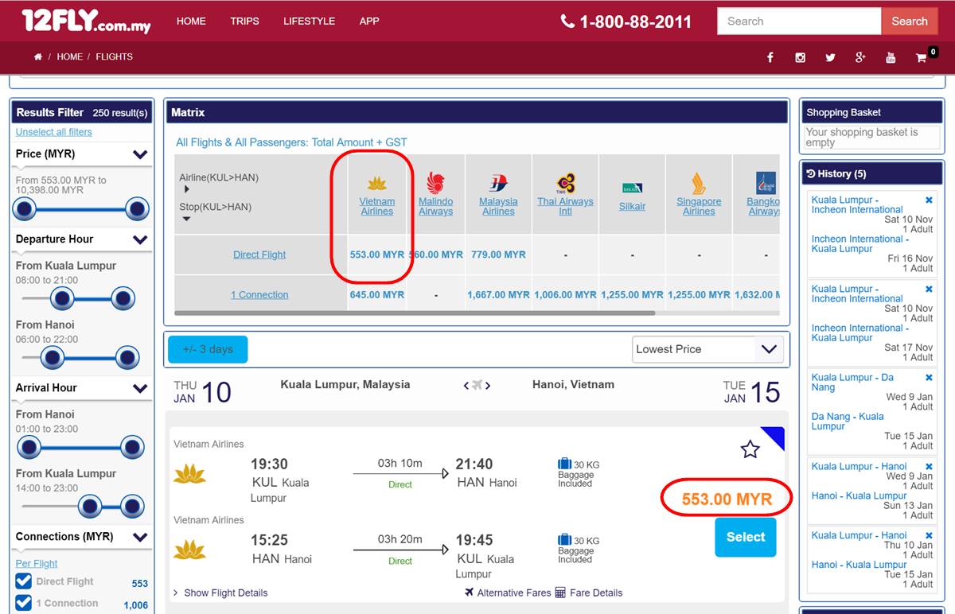Viewport: 955px width, 614px height.
Task: Open the Facebook social icon
Action: click(770, 57)
